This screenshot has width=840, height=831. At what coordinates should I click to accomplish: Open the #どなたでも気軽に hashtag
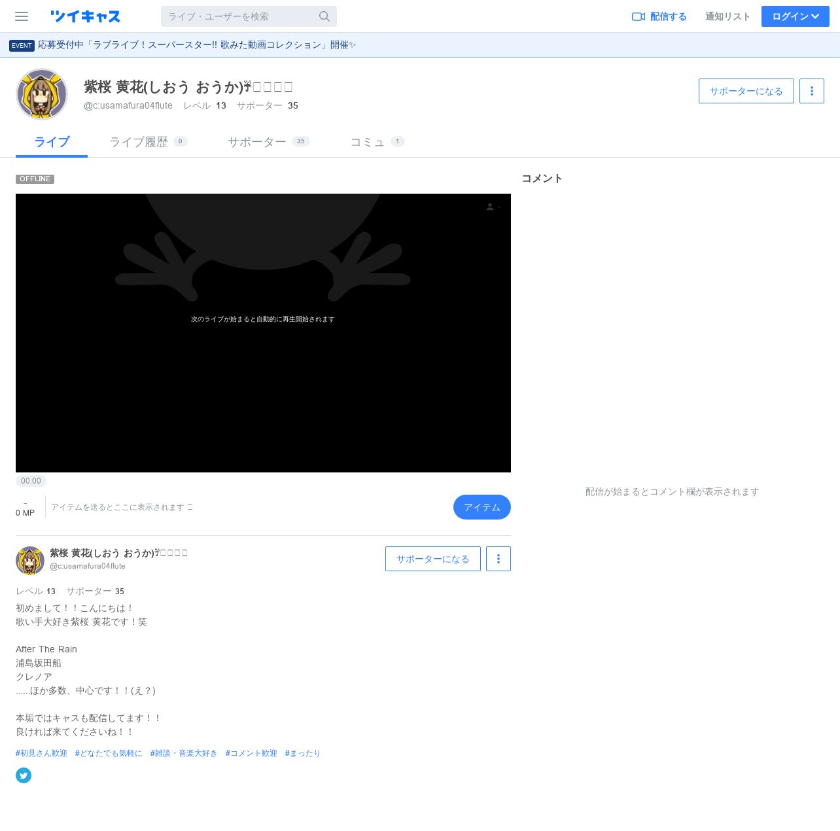109,753
